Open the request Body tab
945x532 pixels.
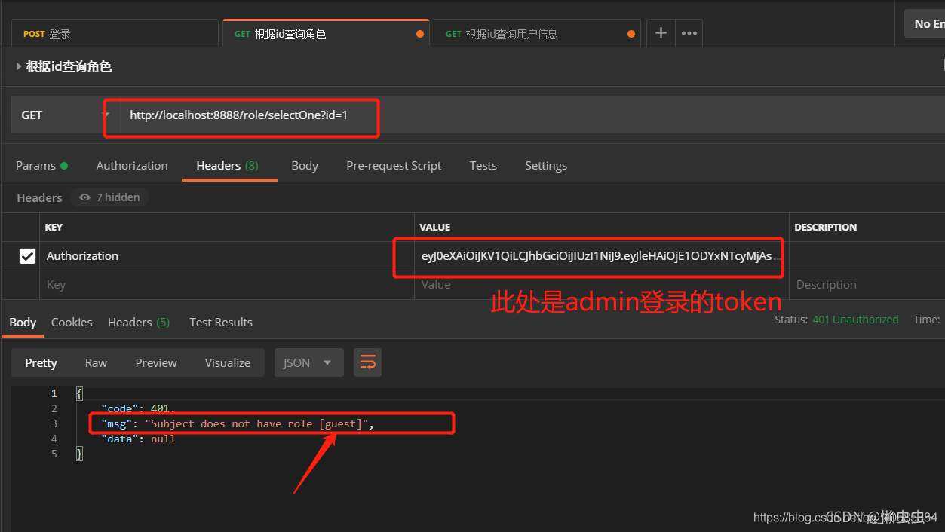pos(305,166)
